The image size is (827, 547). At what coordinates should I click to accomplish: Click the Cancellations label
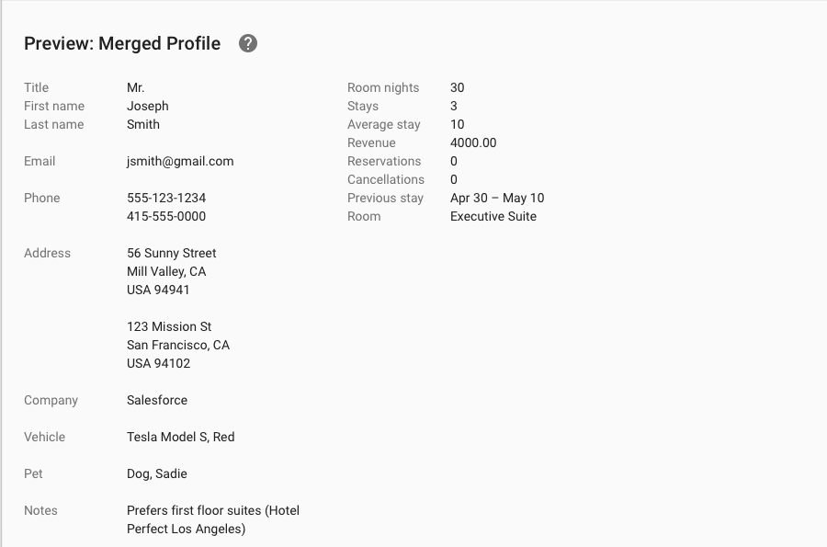pos(386,179)
